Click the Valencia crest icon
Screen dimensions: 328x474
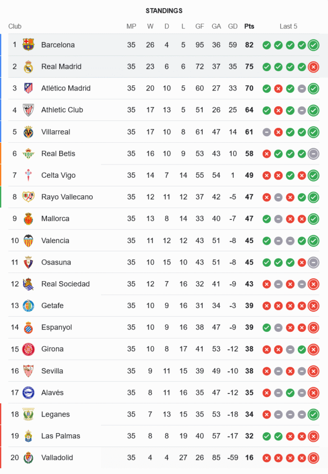coord(28,240)
